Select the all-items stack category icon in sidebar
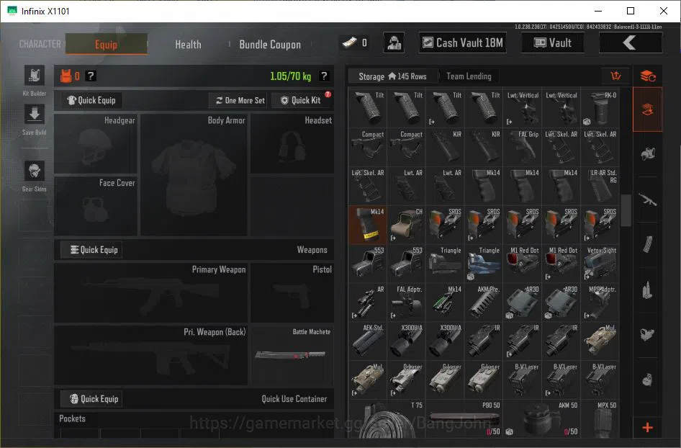This screenshot has height=448, width=681. 648,76
